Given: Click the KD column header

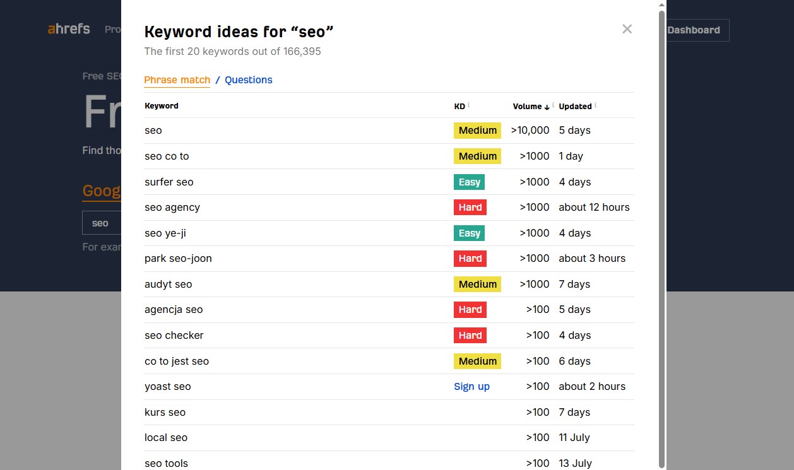Looking at the screenshot, I should 459,106.
